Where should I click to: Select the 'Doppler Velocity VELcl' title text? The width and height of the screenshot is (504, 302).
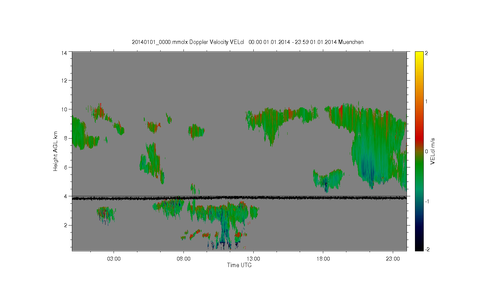[x=217, y=42]
